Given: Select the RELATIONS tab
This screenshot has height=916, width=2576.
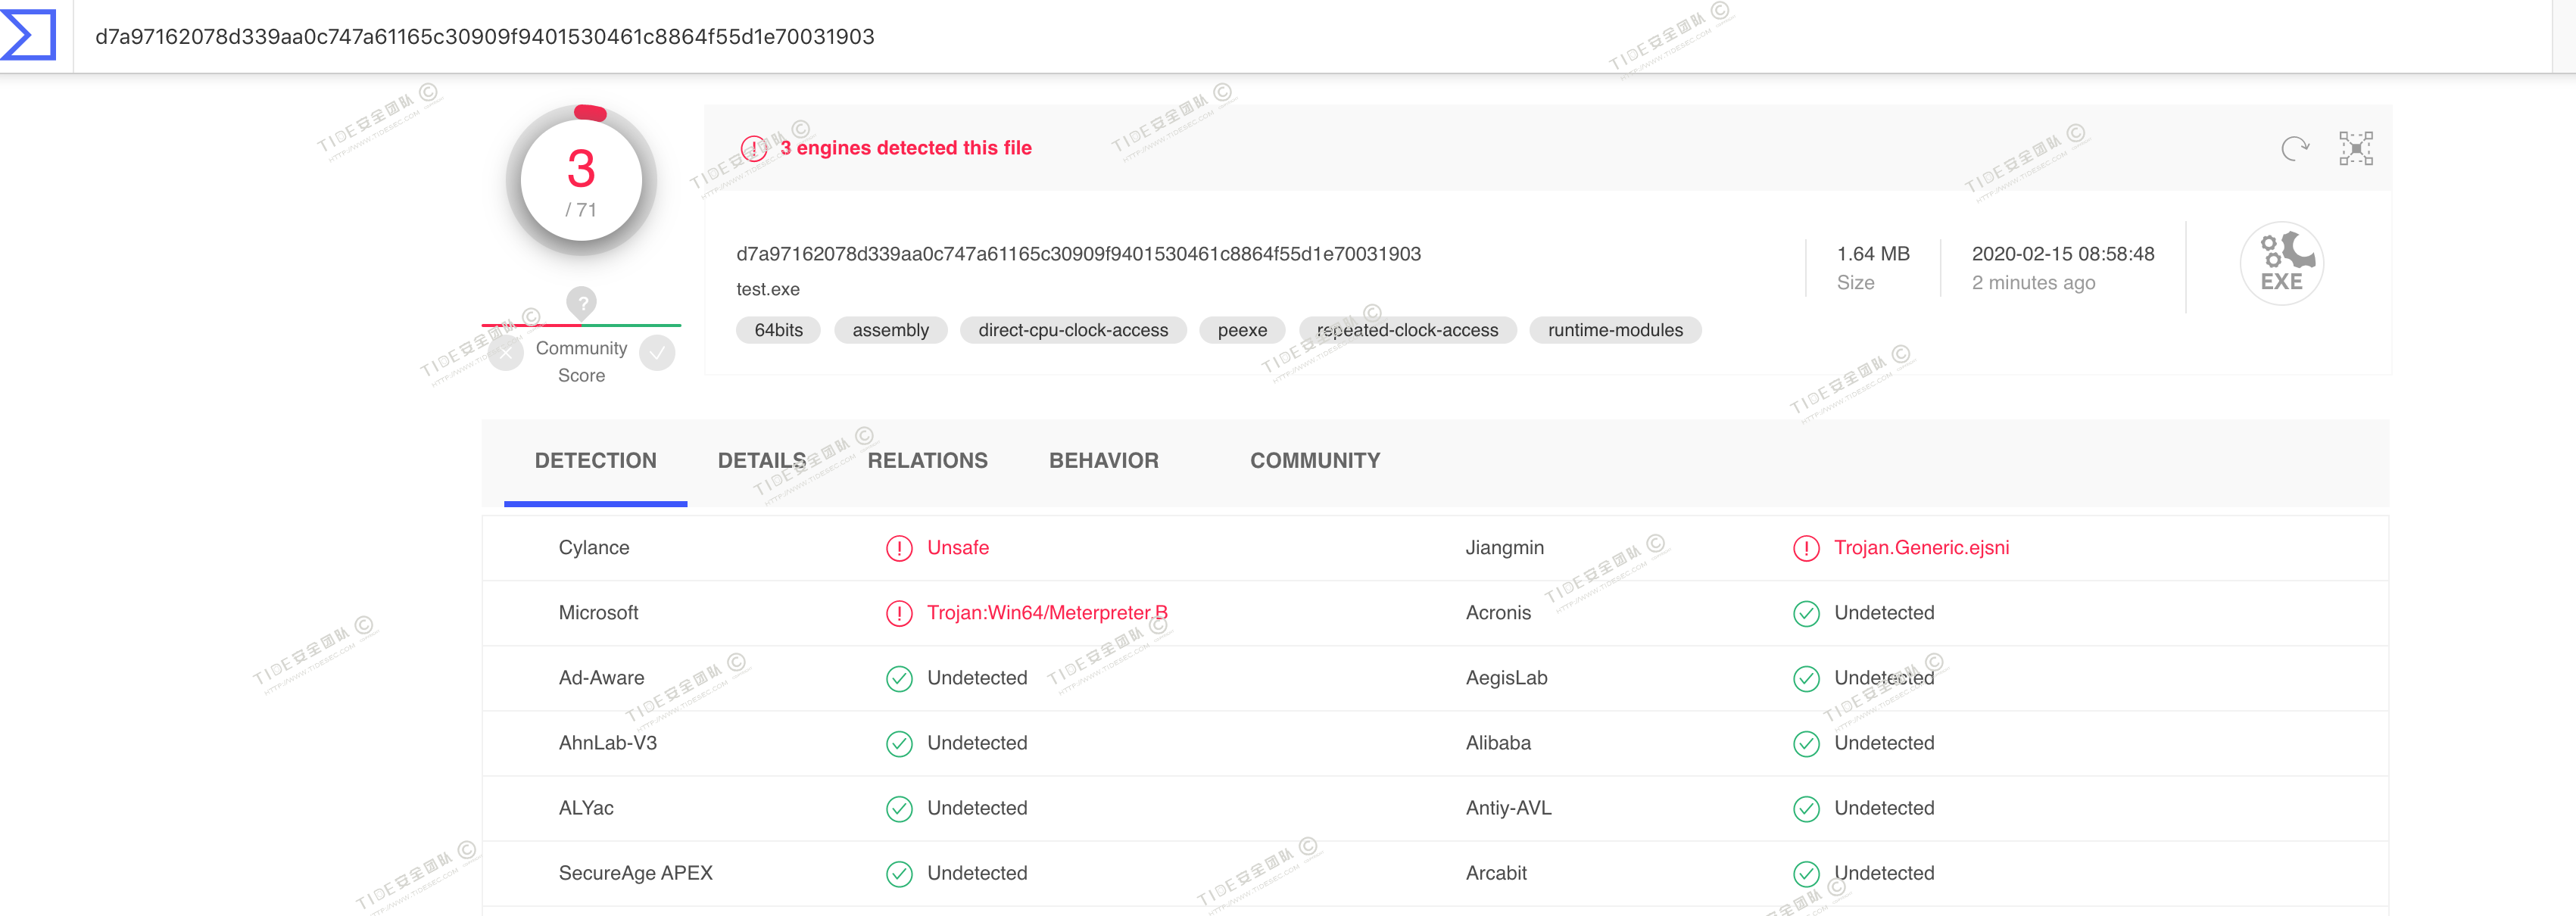Looking at the screenshot, I should pyautogui.click(x=927, y=461).
